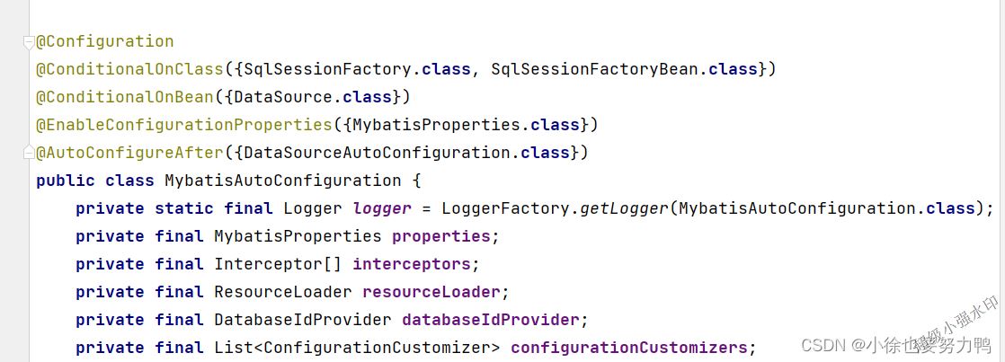Click the MybatisAutoConfiguration class name declaration
Viewport: 1005px width, 362px height.
point(283,181)
